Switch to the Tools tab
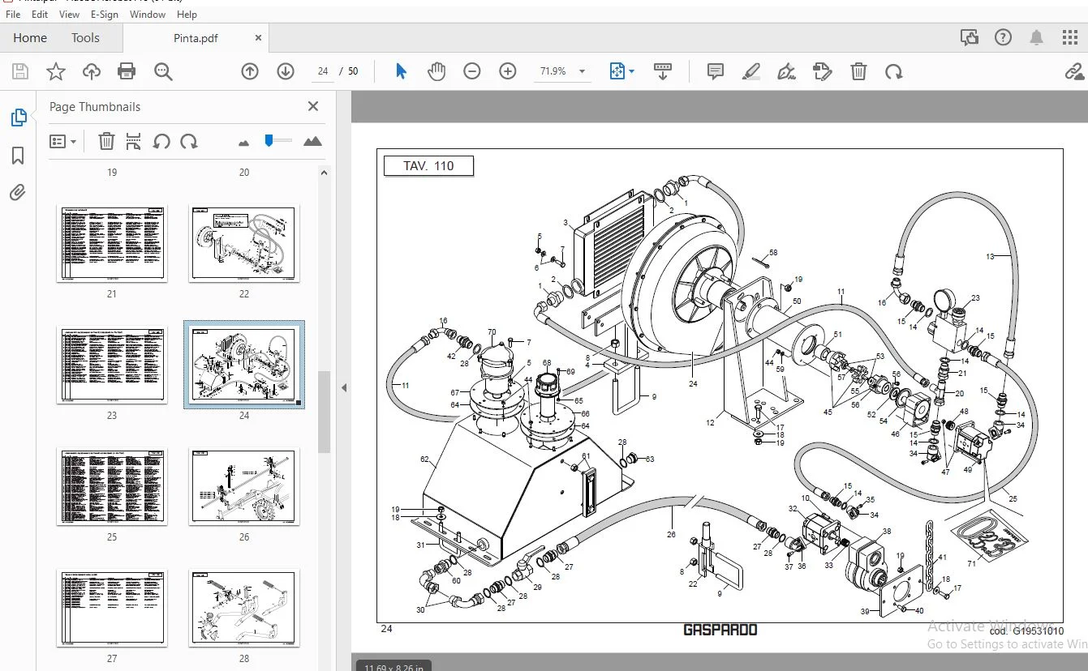Image resolution: width=1088 pixels, height=671 pixels. [x=85, y=37]
